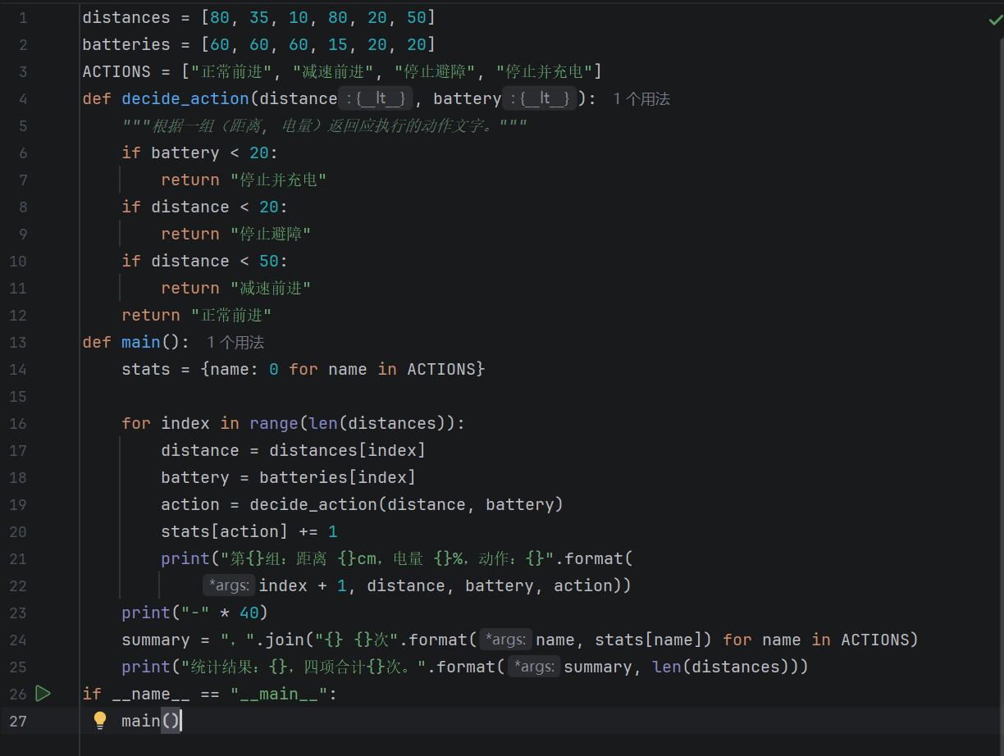The height and width of the screenshot is (756, 1004).
Task: Click the decide_action function name in its definition
Action: (x=185, y=99)
